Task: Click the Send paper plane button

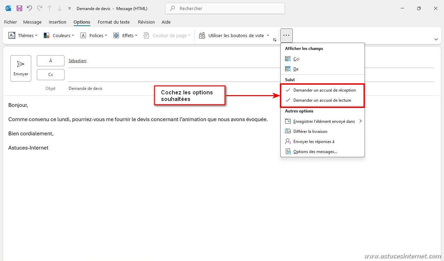Action: [21, 68]
